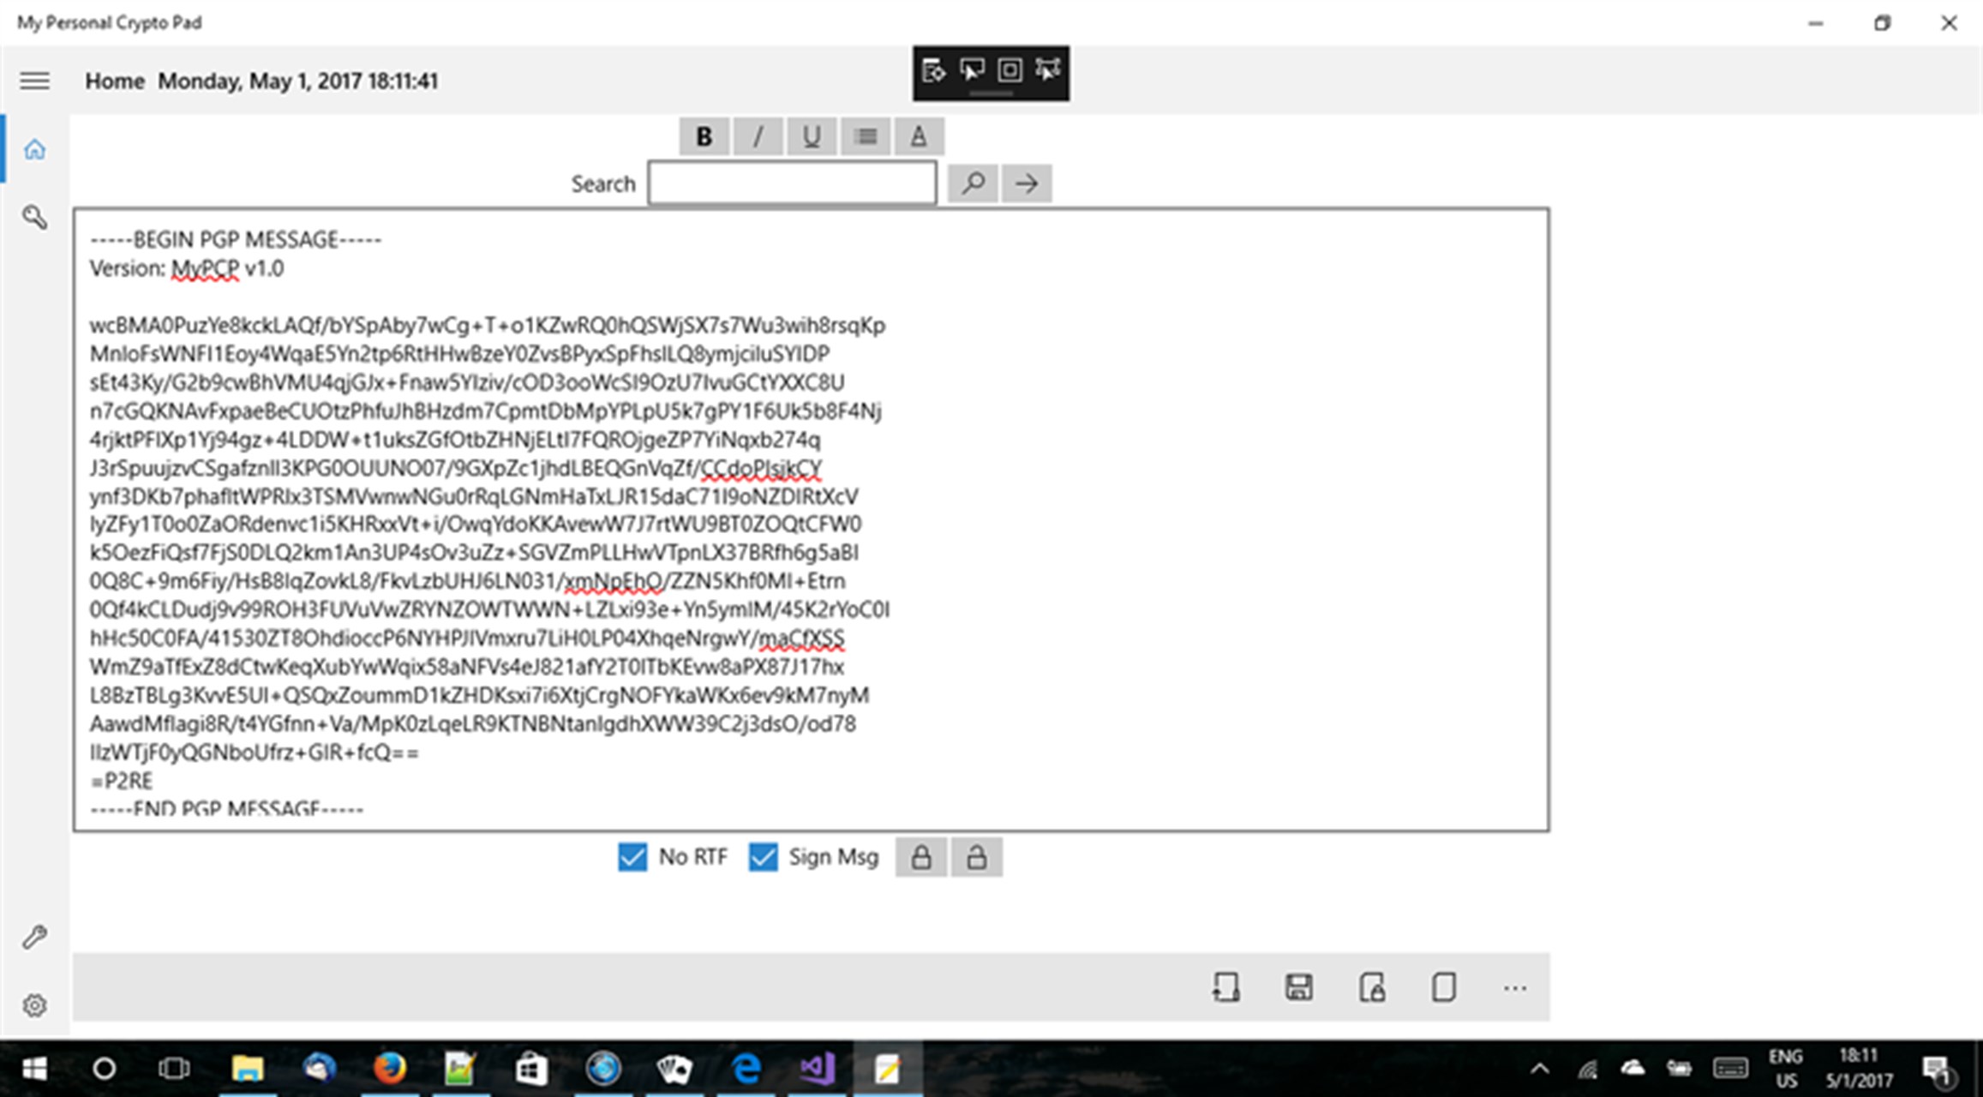Open the Settings gear in the sidebar

(x=34, y=1004)
